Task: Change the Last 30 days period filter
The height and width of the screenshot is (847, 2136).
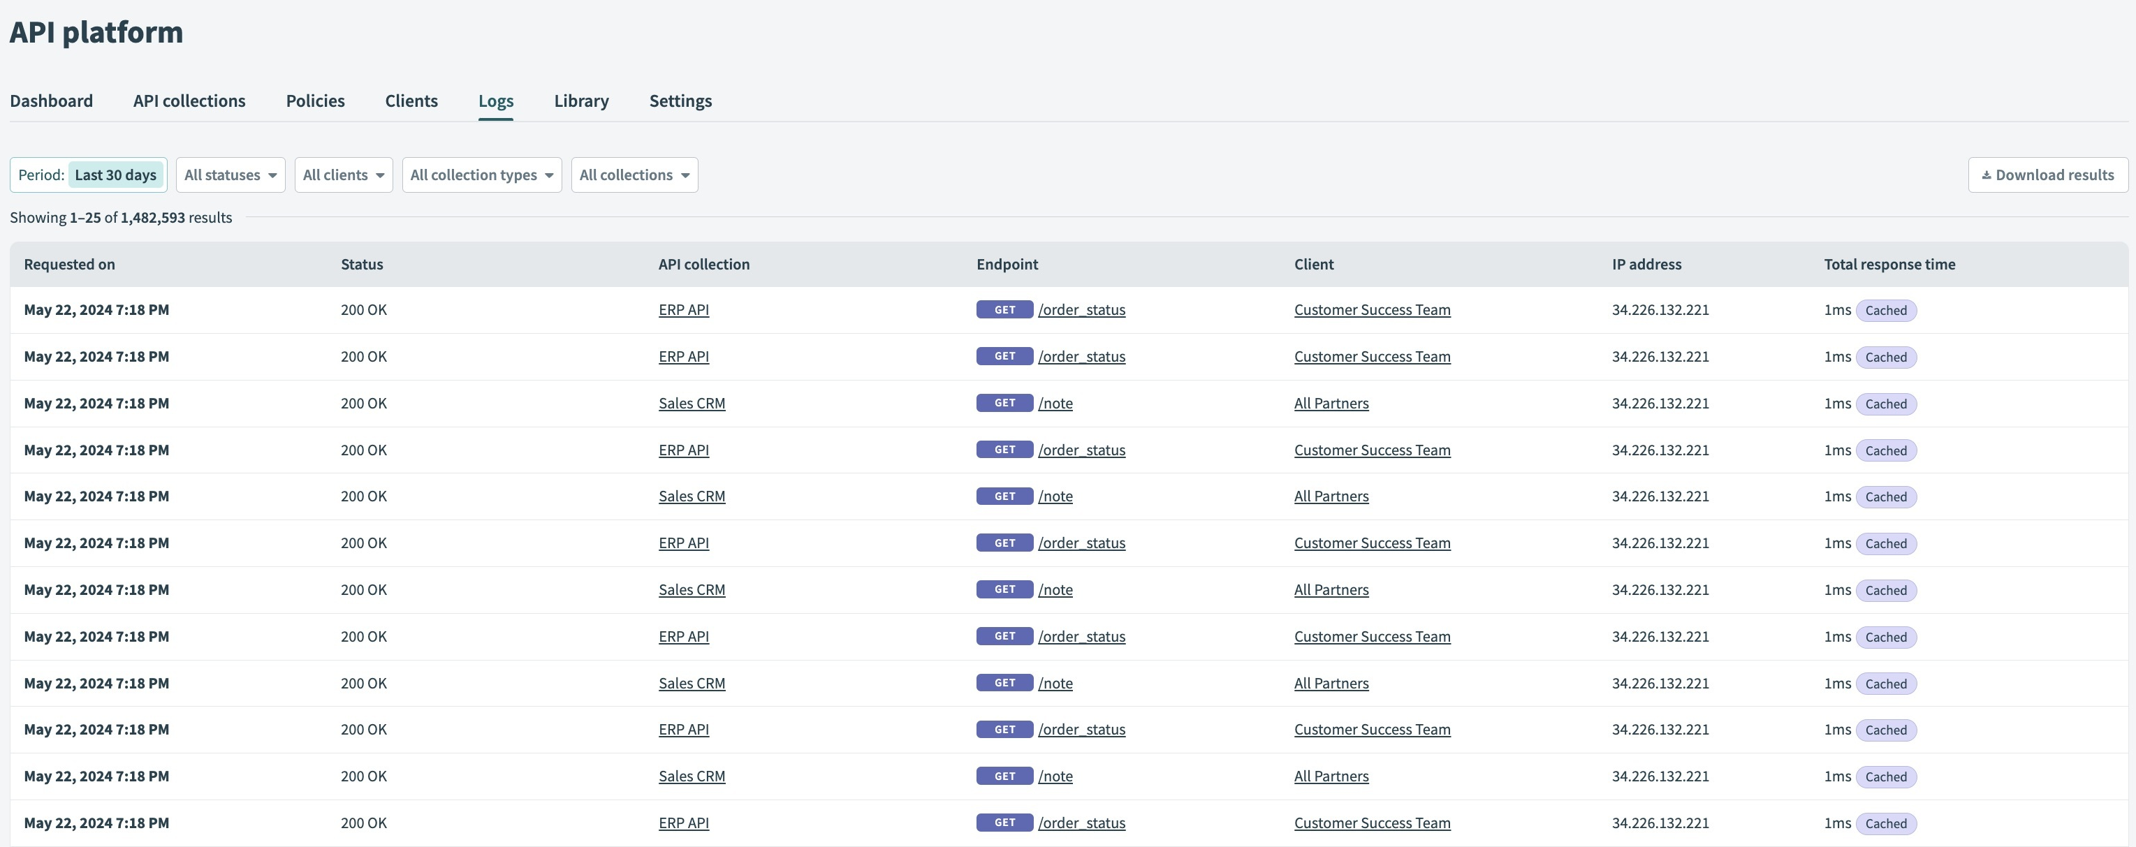Action: click(115, 174)
